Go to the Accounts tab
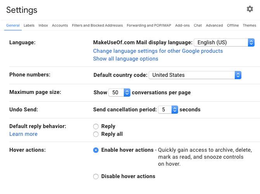Image resolution: width=260 pixels, height=194 pixels. 60,26
